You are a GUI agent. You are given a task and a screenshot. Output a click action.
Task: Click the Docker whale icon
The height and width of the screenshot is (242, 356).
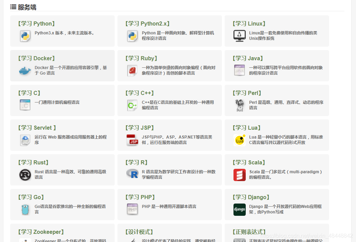pyautogui.click(x=25, y=70)
